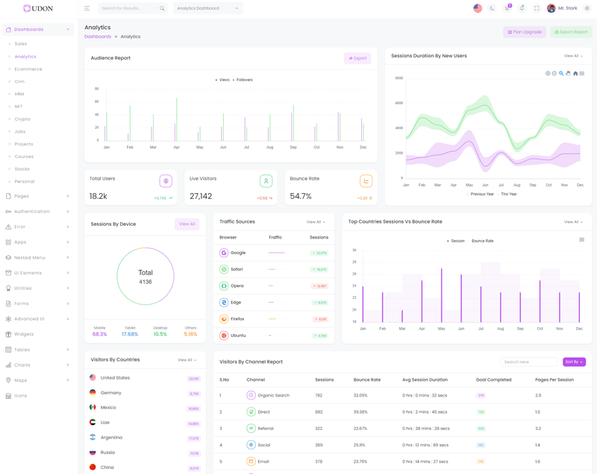Open the shopping cart icon
The width and height of the screenshot is (597, 474).
pos(507,8)
